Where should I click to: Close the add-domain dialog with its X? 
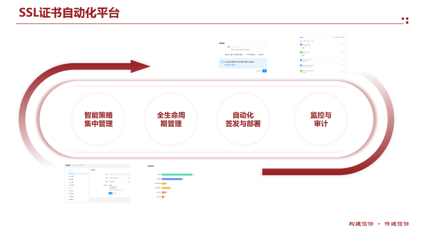point(266,43)
